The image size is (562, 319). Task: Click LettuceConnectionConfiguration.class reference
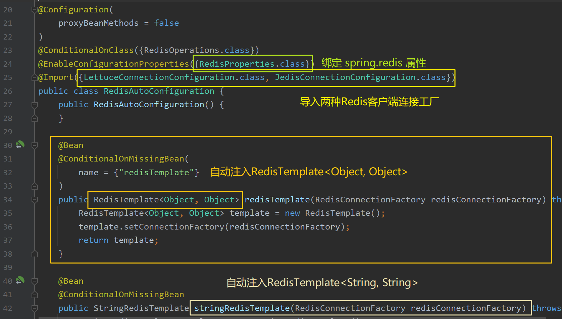[174, 77]
